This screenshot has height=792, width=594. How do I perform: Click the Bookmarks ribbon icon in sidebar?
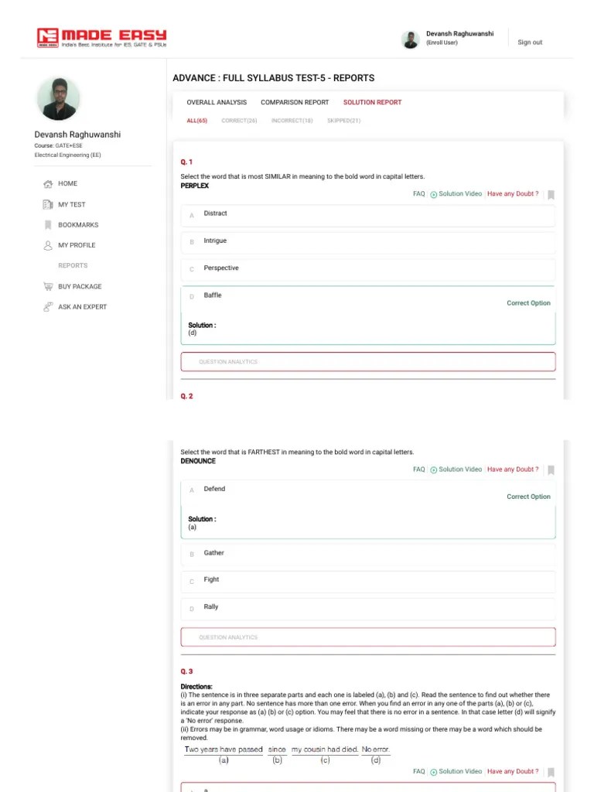point(48,225)
